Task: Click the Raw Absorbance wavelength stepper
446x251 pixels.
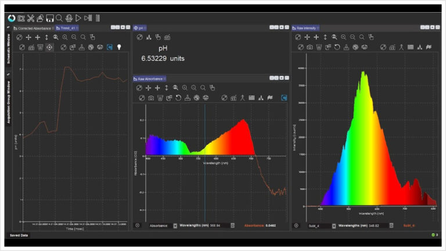Action: [232, 225]
